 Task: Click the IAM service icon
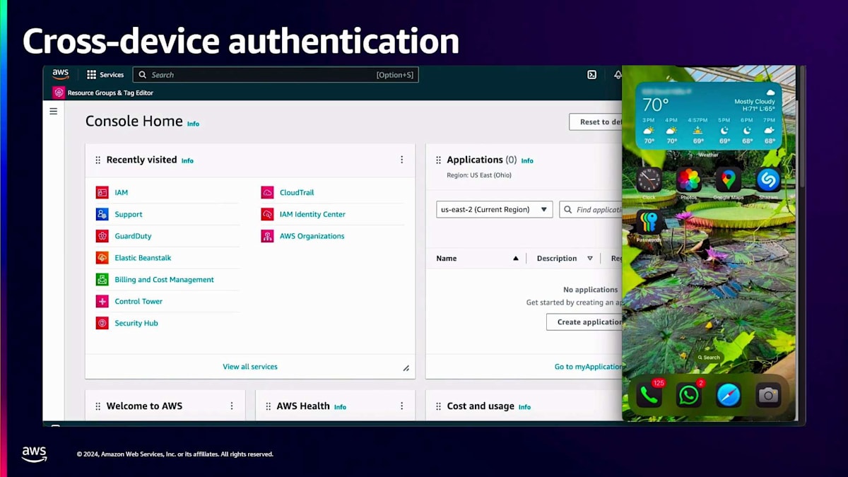(x=102, y=192)
